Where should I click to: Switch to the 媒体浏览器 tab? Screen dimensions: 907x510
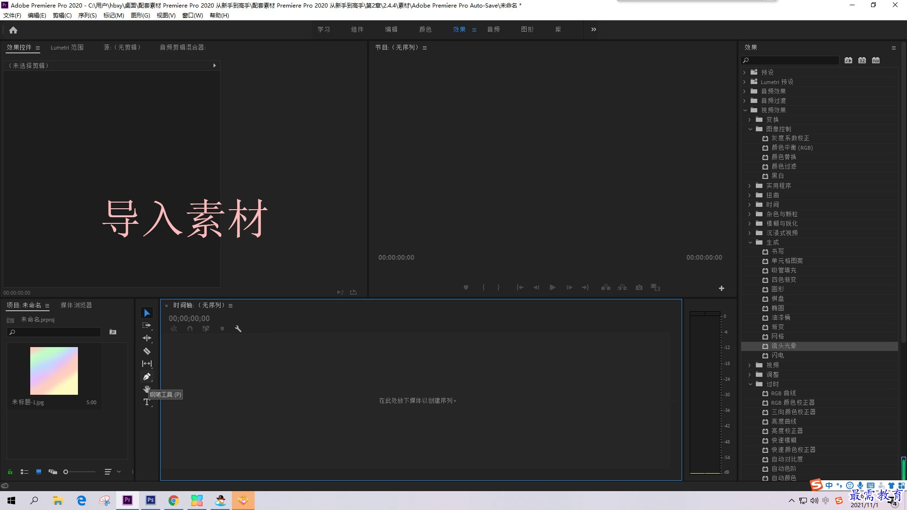76,305
